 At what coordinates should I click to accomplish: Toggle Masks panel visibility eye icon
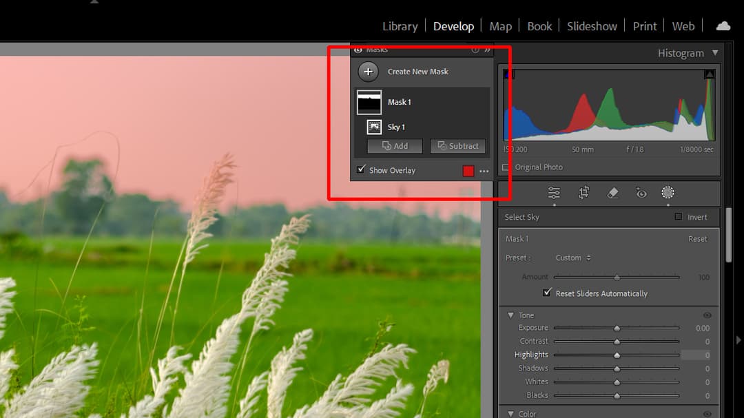(x=358, y=50)
